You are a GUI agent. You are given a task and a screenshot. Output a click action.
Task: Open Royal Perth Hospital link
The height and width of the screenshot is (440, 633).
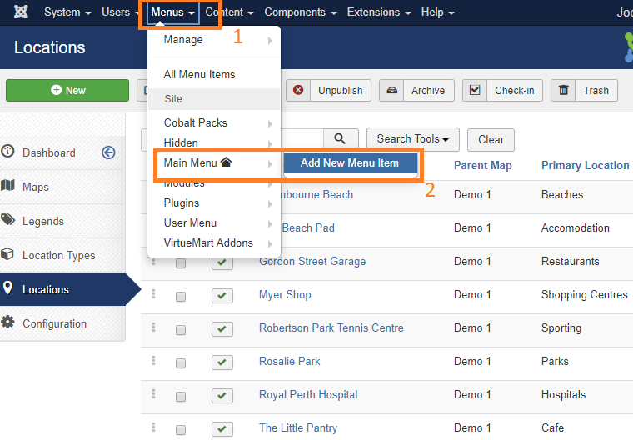click(308, 394)
